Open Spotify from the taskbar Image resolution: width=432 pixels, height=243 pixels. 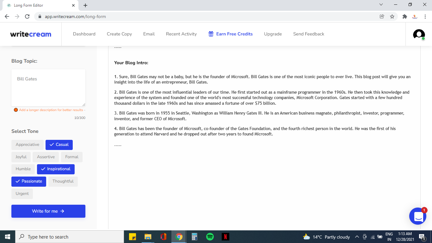point(210,237)
